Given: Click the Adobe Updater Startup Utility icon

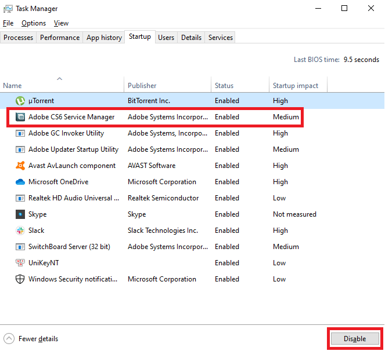Looking at the screenshot, I should click(20, 149).
